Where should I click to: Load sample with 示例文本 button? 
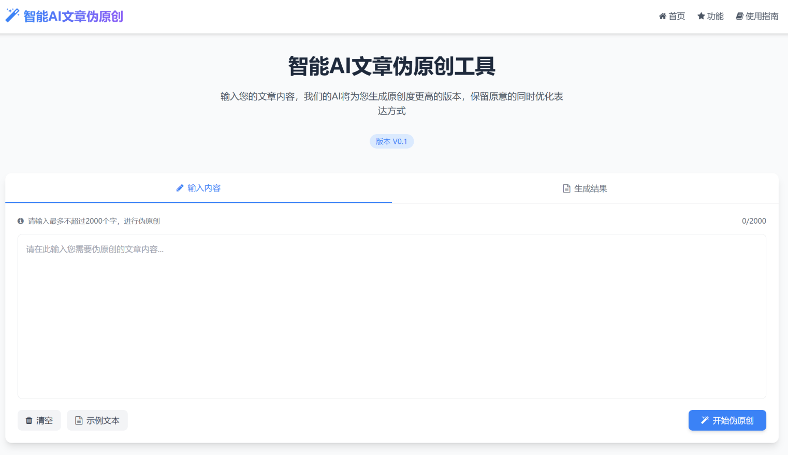point(97,420)
